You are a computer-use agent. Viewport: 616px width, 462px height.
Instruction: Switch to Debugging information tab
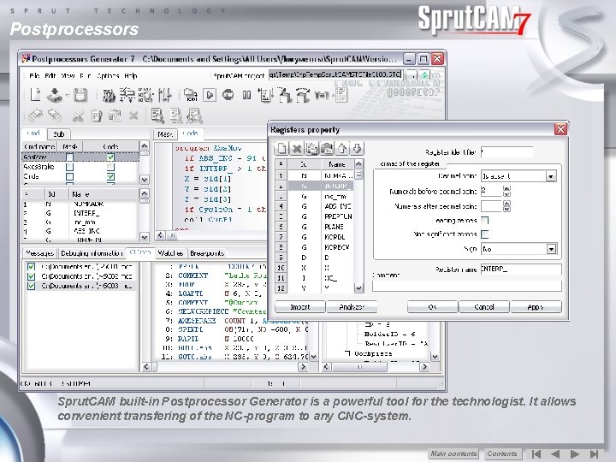(x=92, y=253)
